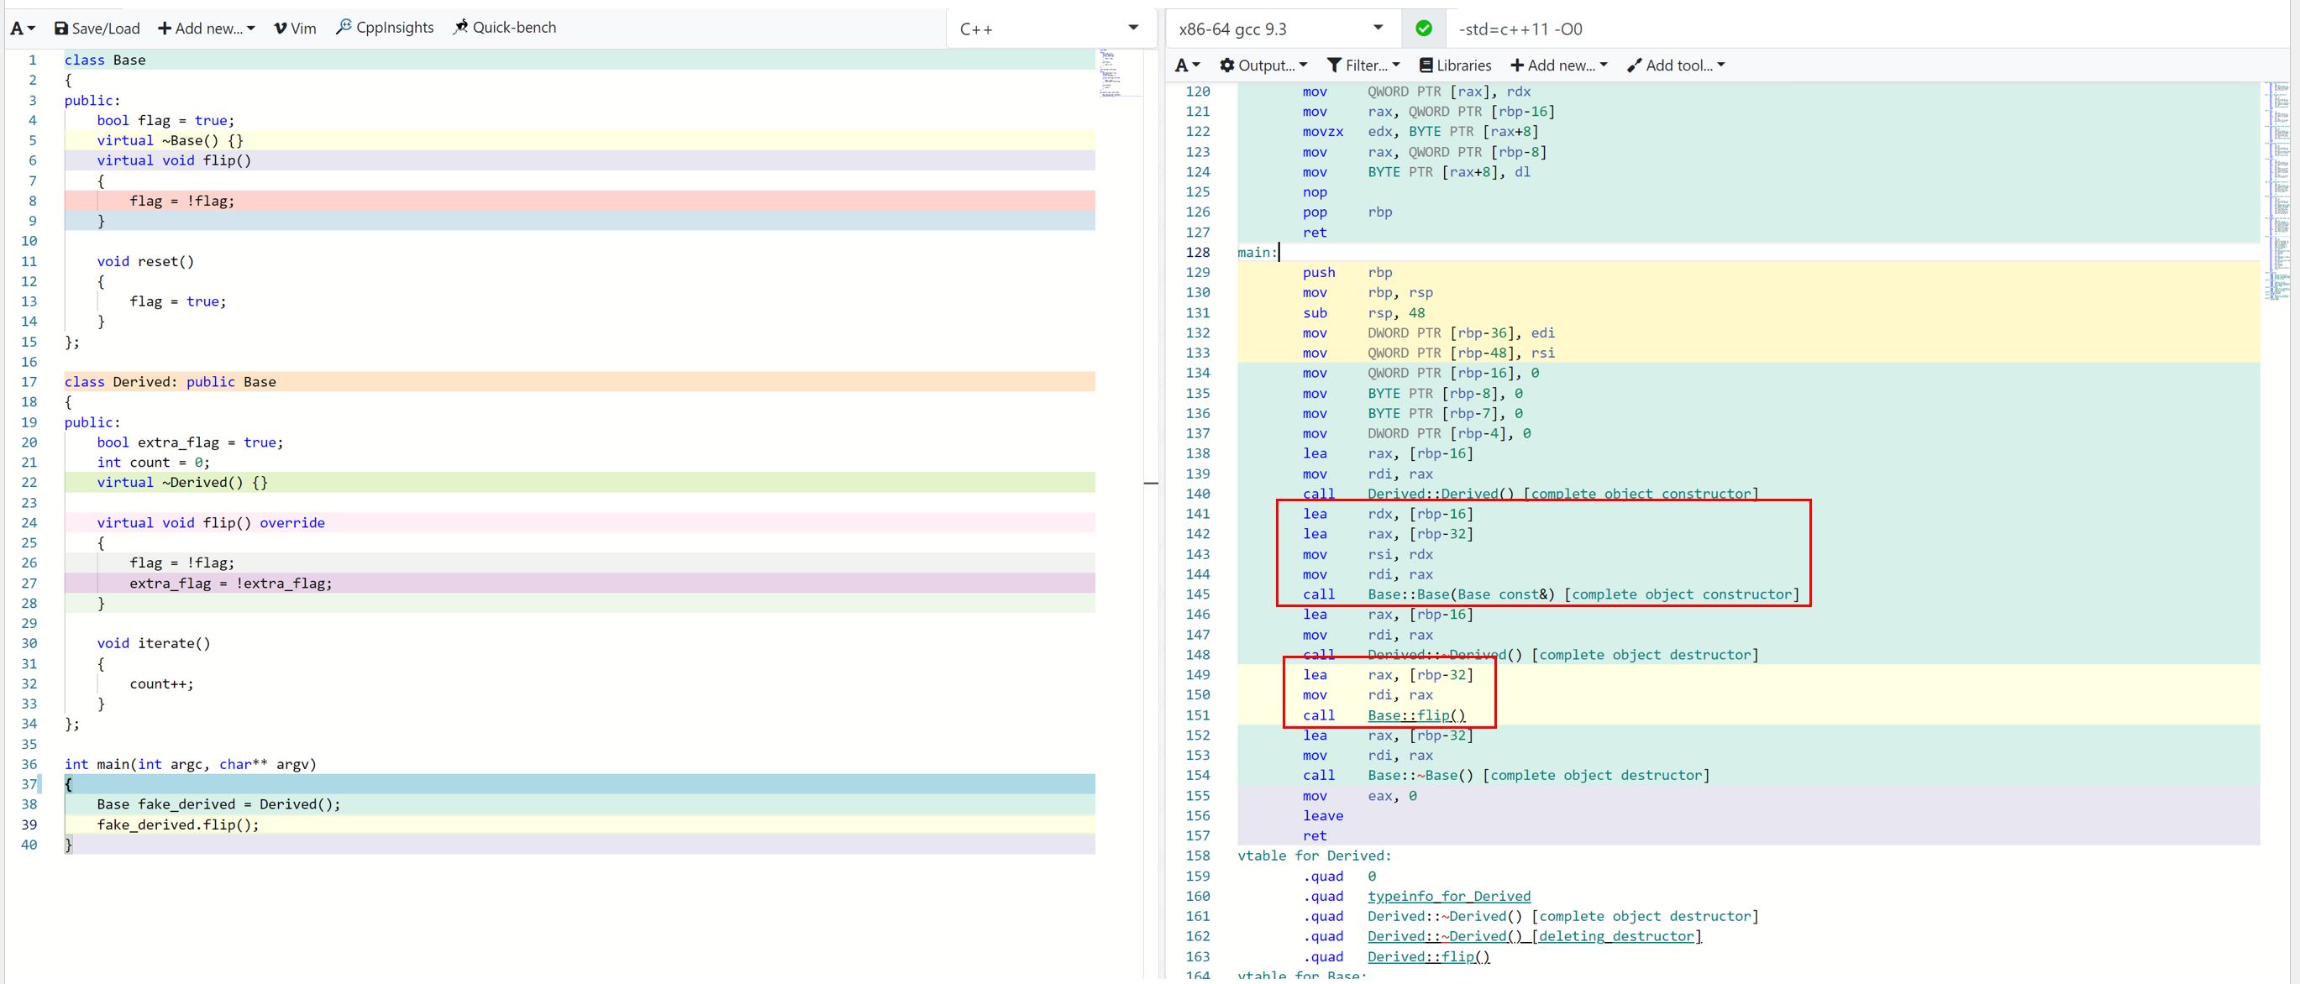2300x984 pixels.
Task: Open the Filter options menu
Action: (x=1363, y=65)
